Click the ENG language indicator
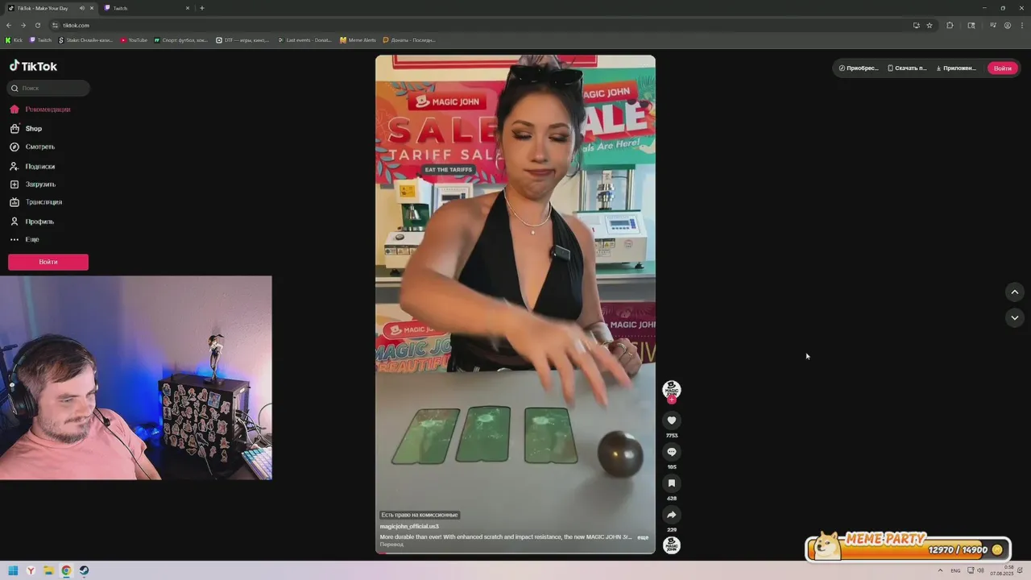The image size is (1031, 580). pyautogui.click(x=955, y=570)
